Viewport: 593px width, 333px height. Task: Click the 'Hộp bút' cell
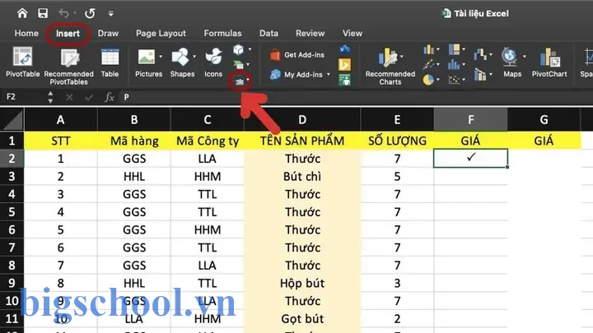[302, 283]
